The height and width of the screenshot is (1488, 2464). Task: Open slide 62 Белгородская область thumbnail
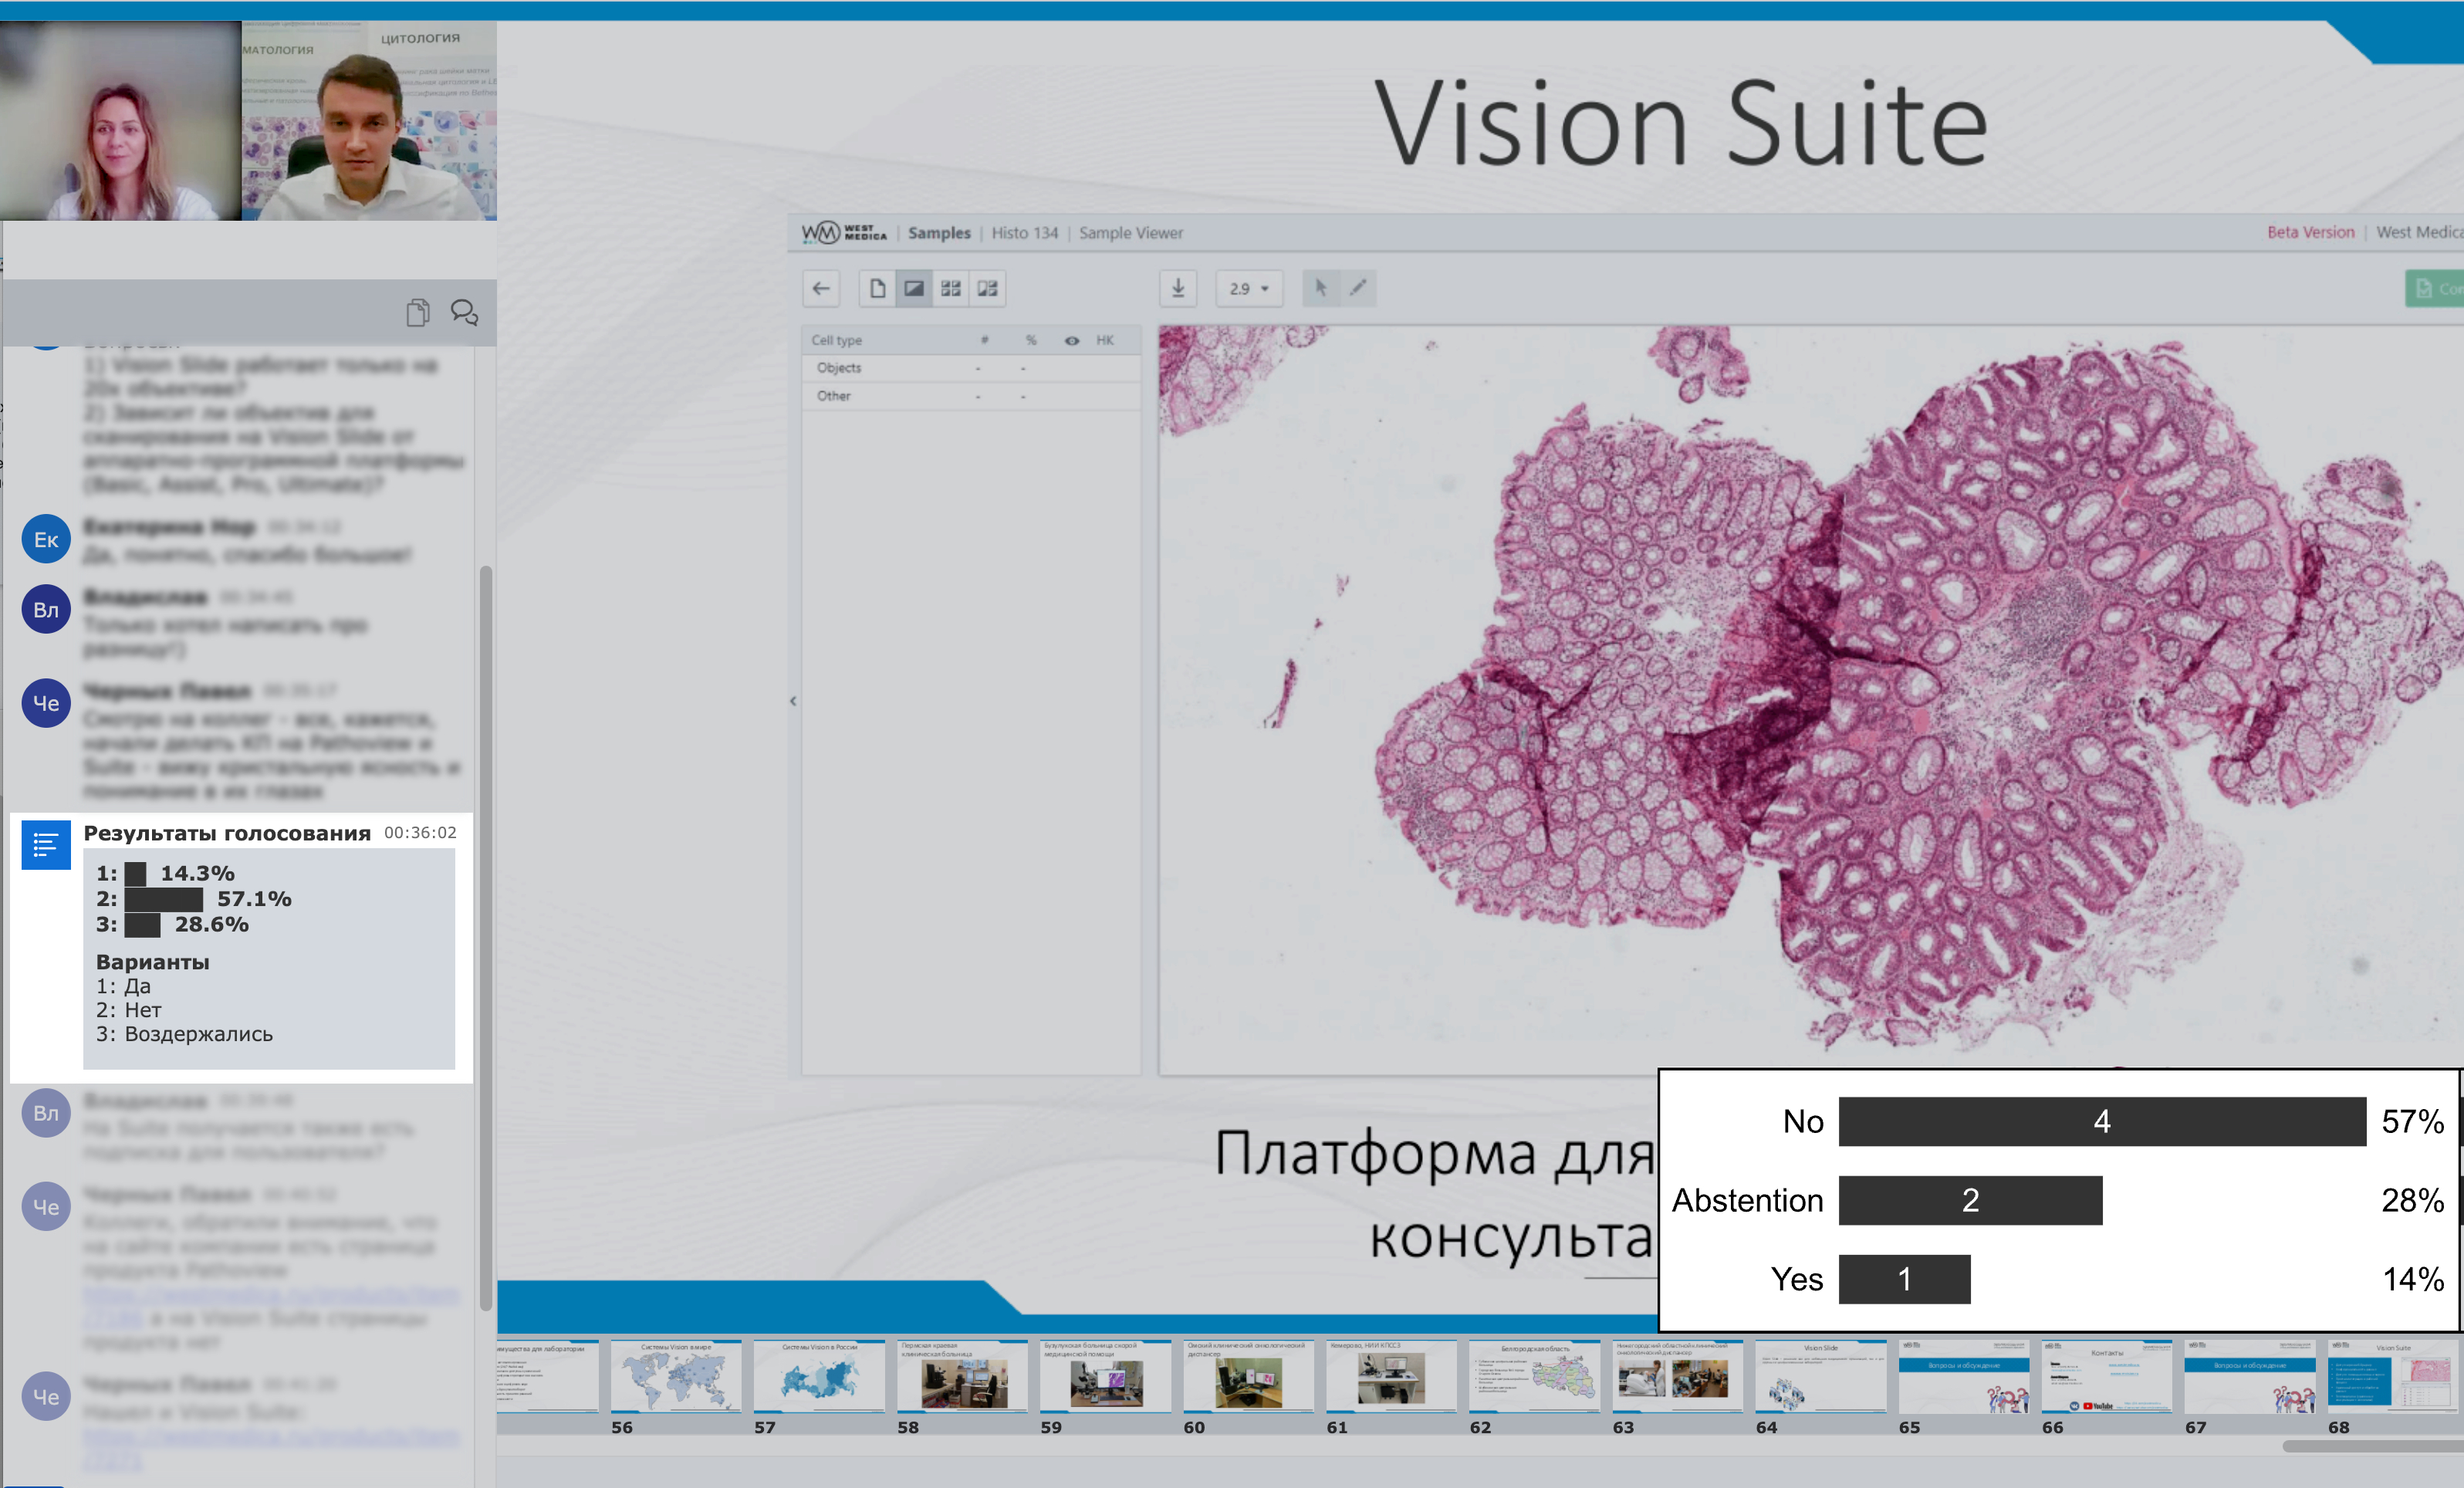(1534, 1377)
